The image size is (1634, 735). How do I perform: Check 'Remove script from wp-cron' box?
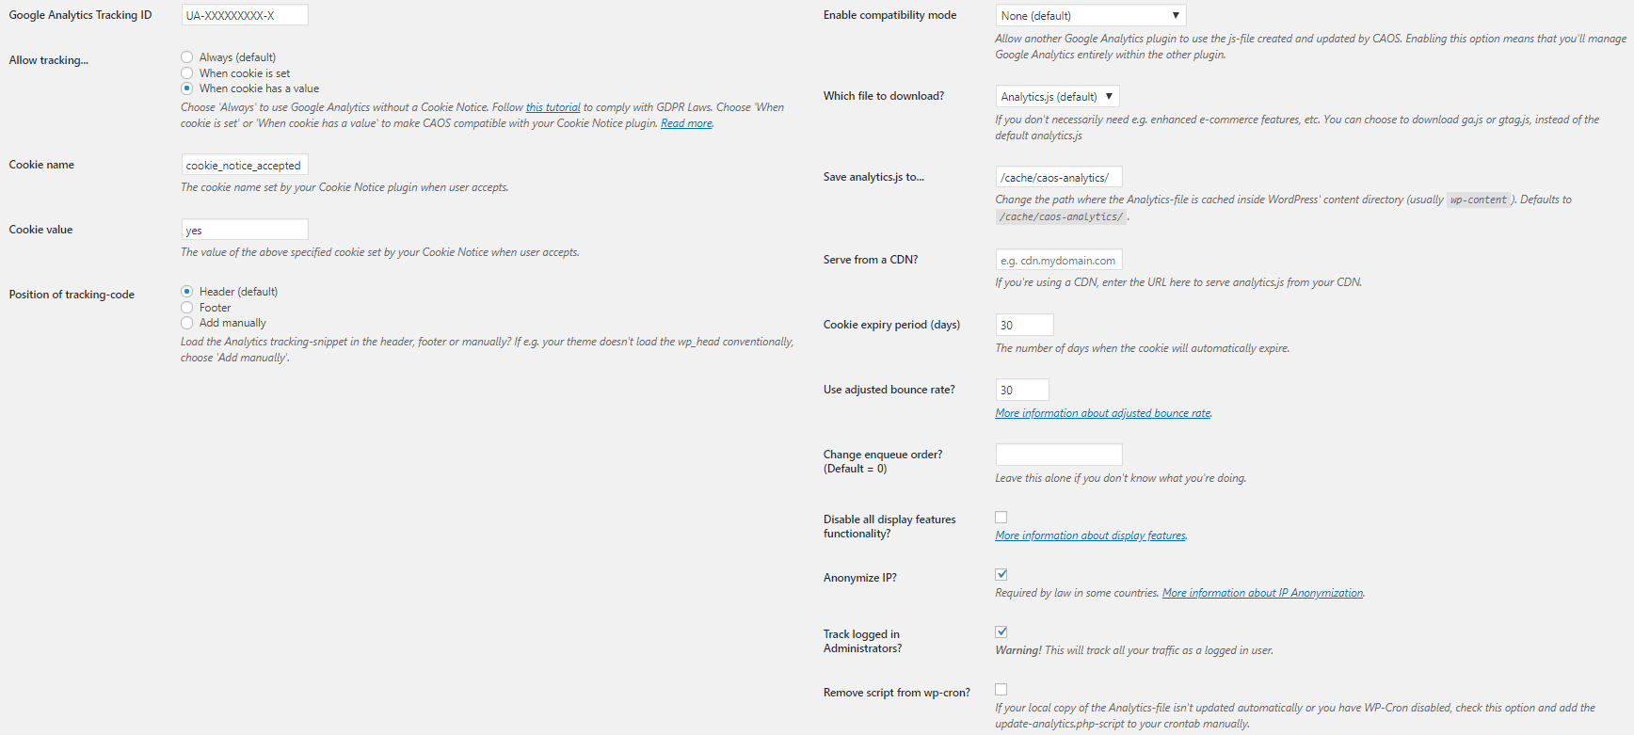pos(1001,690)
